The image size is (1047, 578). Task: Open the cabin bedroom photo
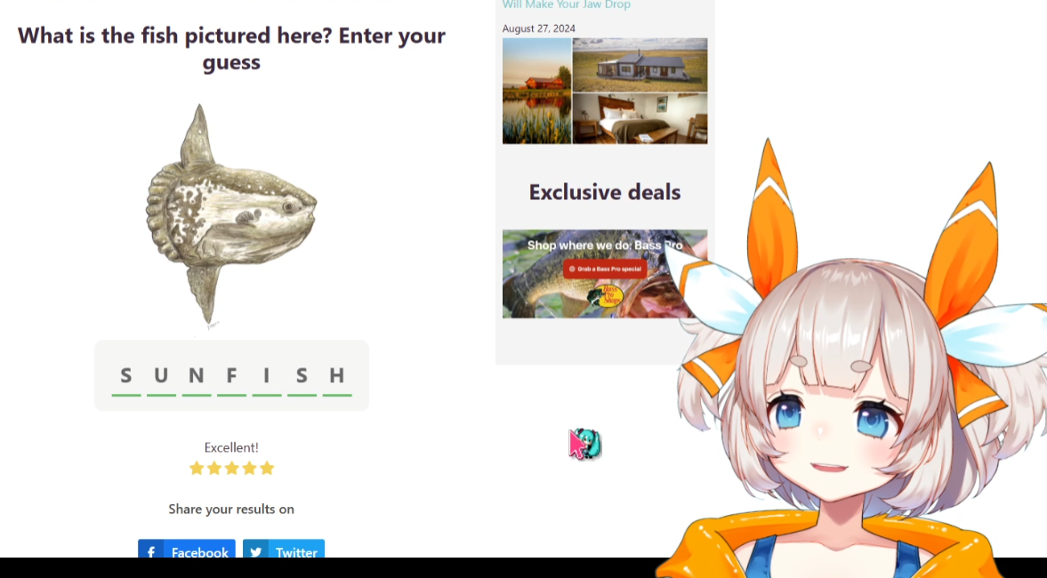(640, 118)
